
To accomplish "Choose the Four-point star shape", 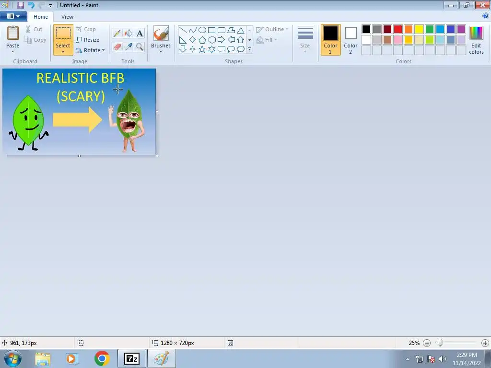I will click(x=193, y=49).
